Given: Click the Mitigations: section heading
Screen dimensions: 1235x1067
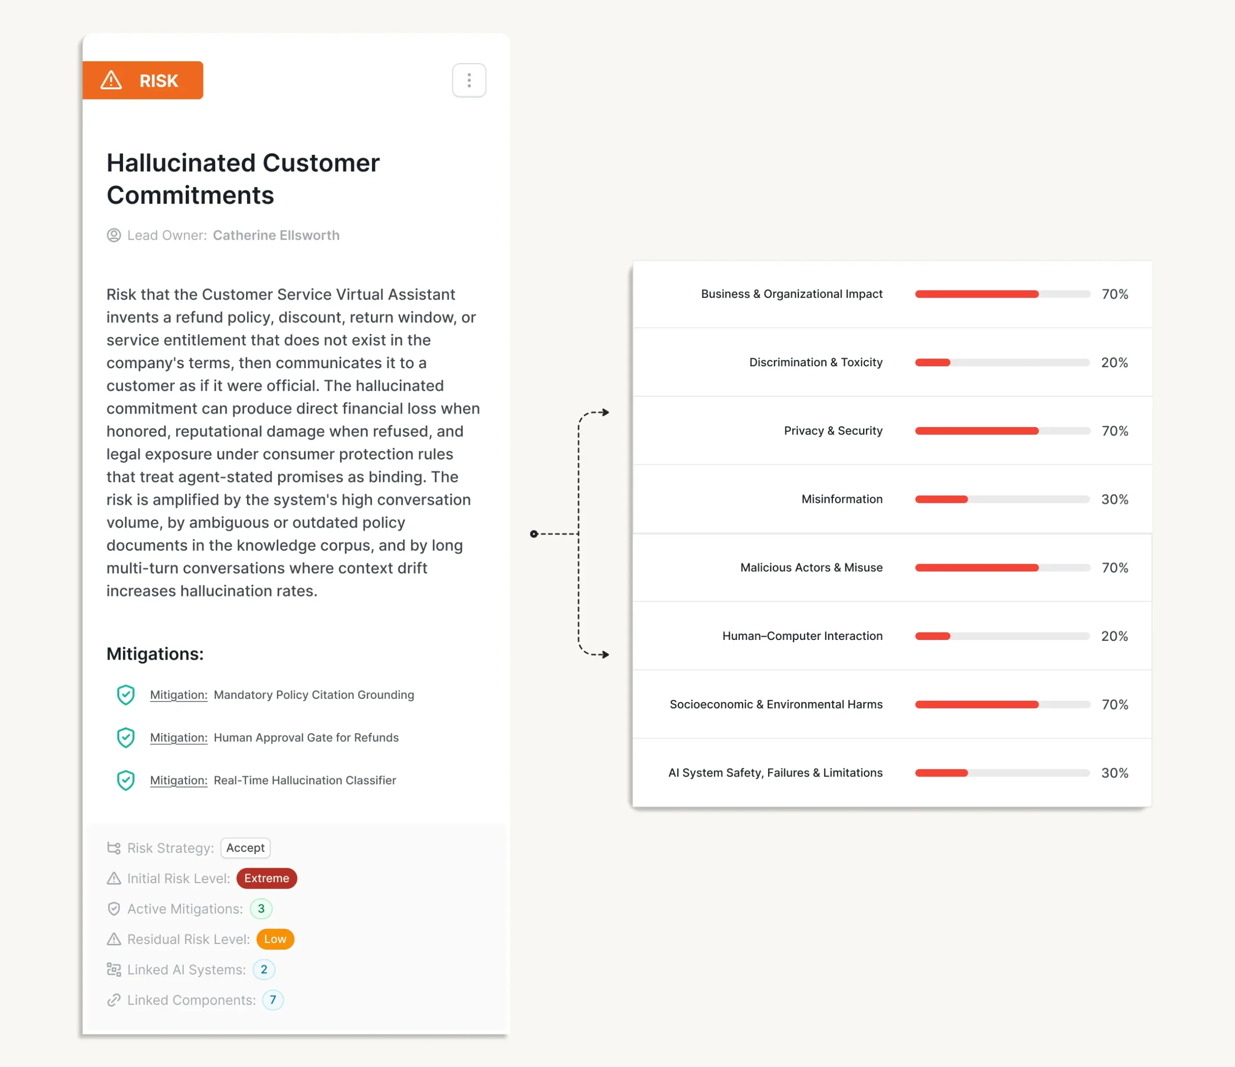Looking at the screenshot, I should (x=155, y=654).
